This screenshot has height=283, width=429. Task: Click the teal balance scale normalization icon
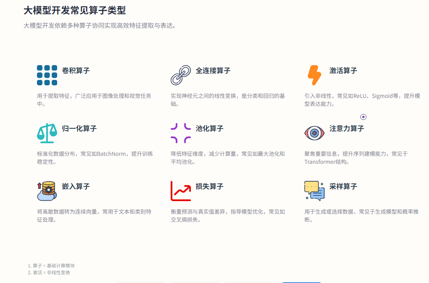(47, 133)
